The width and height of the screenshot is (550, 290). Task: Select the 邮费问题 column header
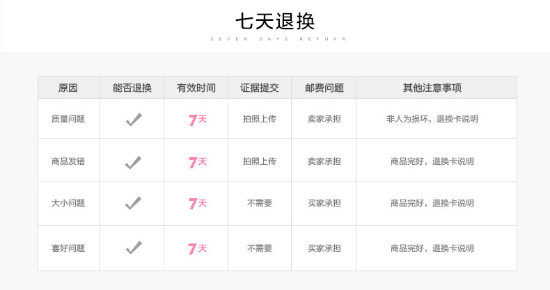click(324, 88)
